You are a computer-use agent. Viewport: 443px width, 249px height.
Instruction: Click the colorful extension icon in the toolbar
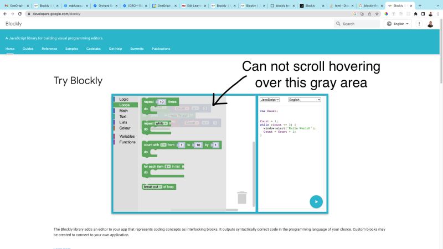click(386, 14)
